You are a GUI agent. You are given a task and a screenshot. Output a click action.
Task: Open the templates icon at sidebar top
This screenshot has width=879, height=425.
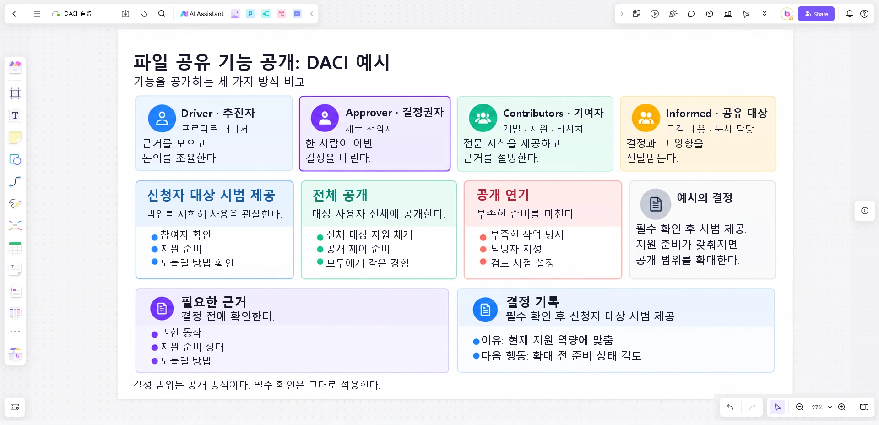point(15,67)
